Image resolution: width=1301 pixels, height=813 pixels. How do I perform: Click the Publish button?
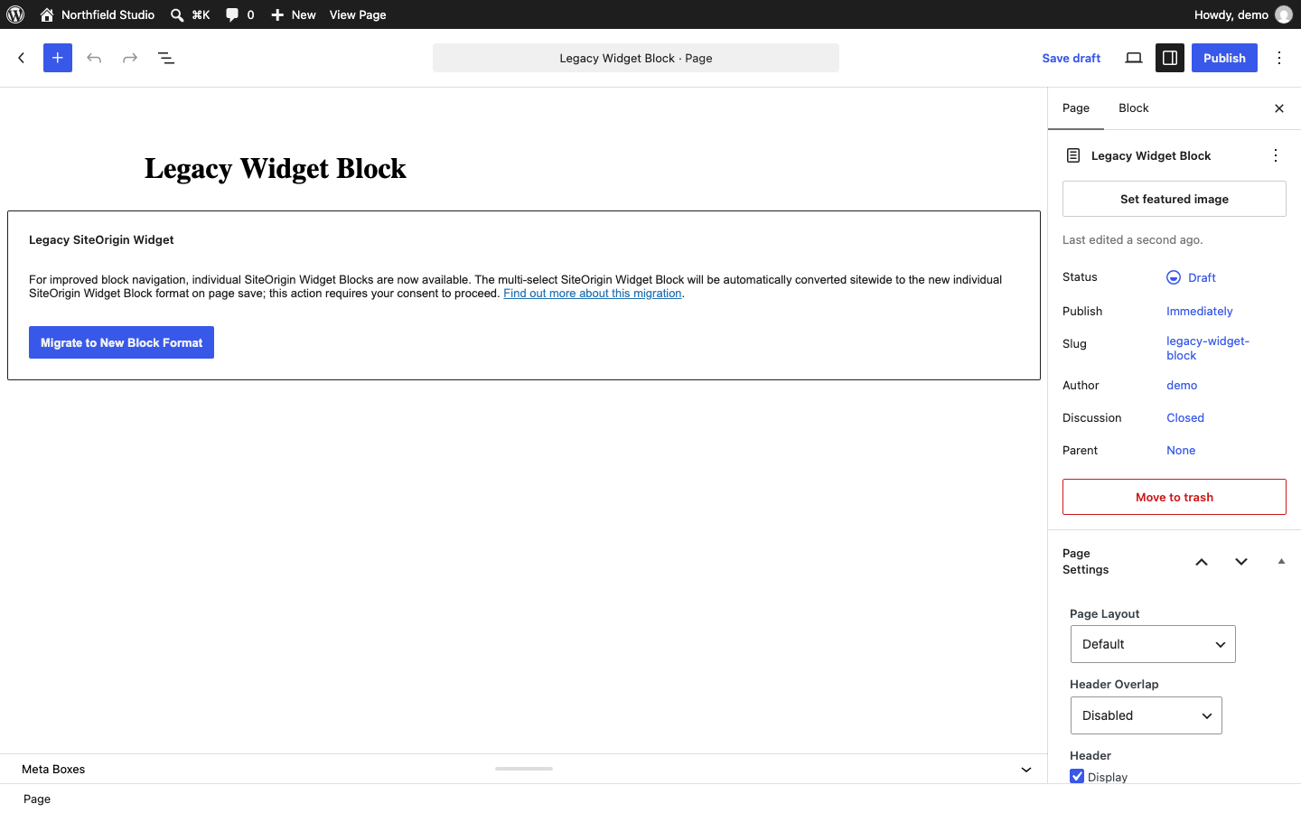coord(1224,58)
